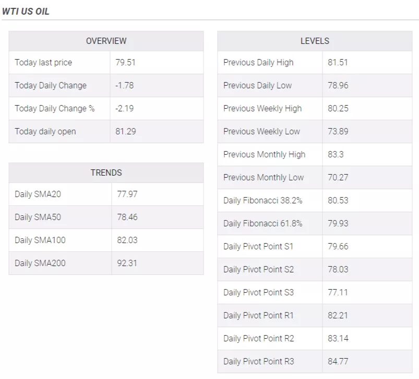
Task: Select the Daily SMA20 row label
Action: pos(38,194)
